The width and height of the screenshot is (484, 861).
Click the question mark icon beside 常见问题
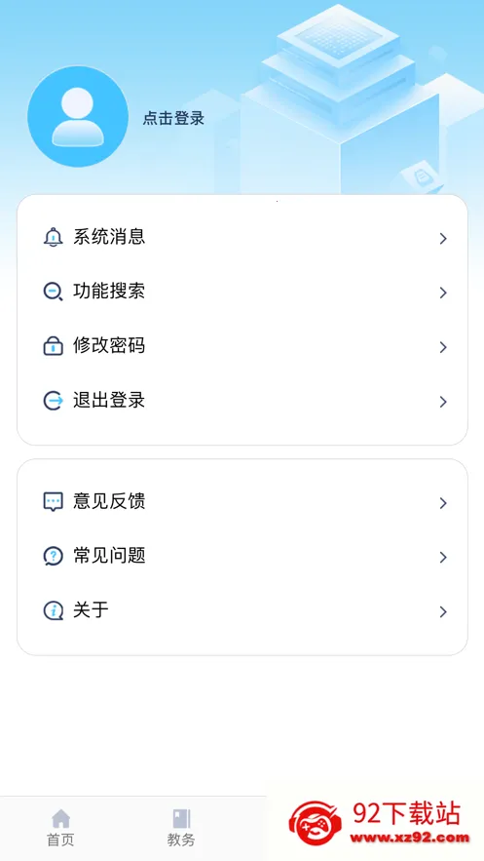[54, 556]
